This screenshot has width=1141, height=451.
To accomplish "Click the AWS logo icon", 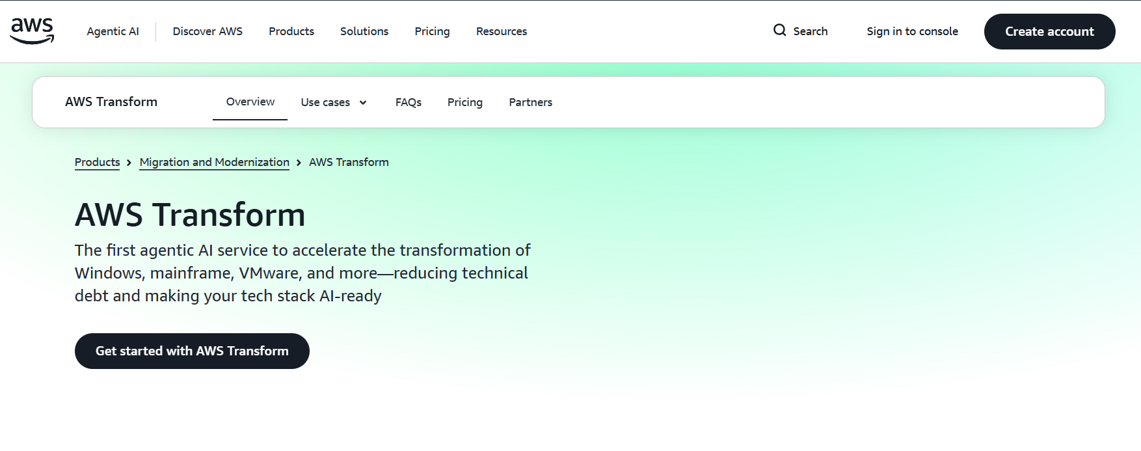I will (x=32, y=31).
